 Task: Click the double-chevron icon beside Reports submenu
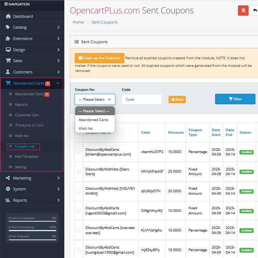coord(11,105)
